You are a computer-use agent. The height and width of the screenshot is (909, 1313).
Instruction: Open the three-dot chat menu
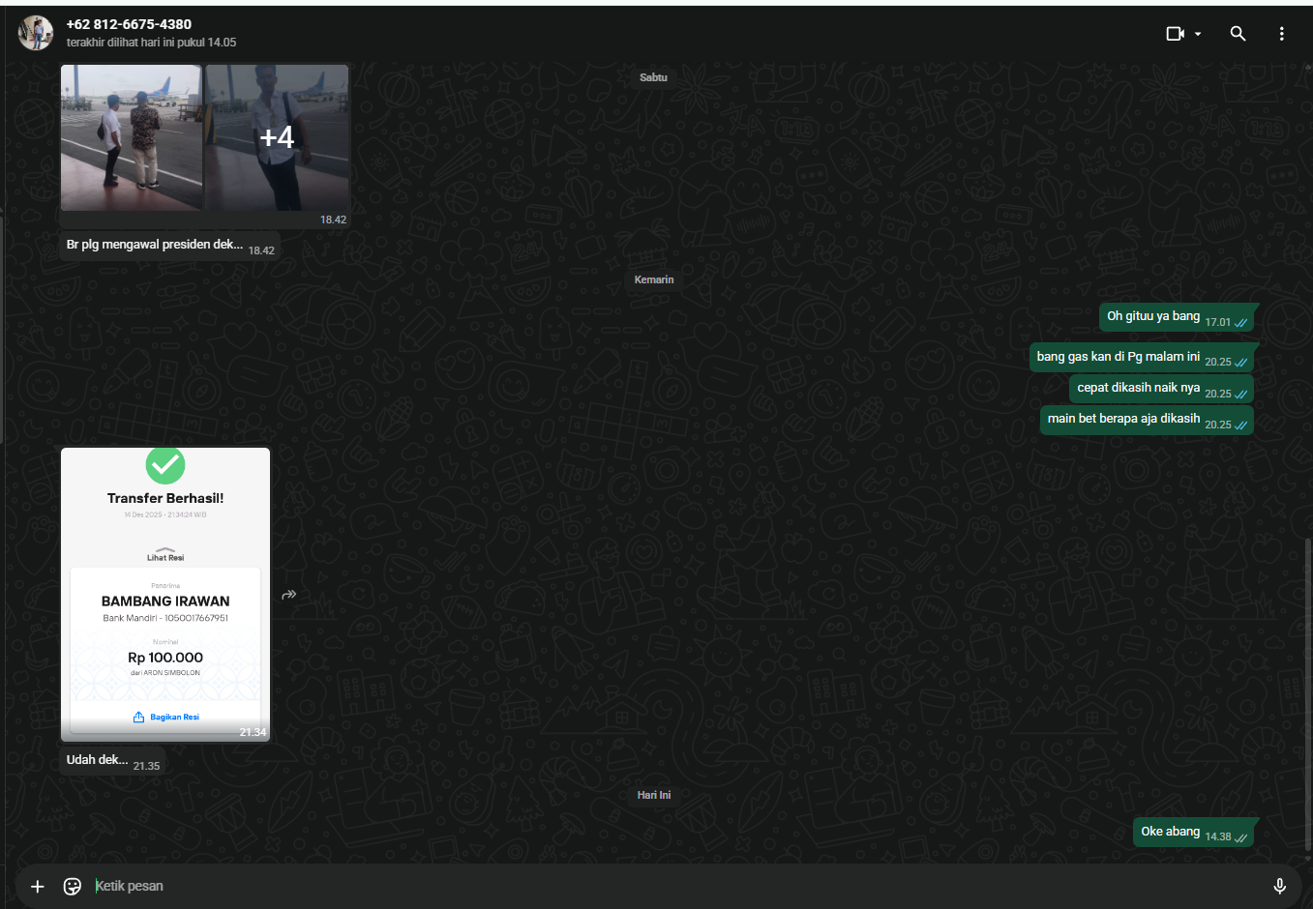coord(1282,34)
